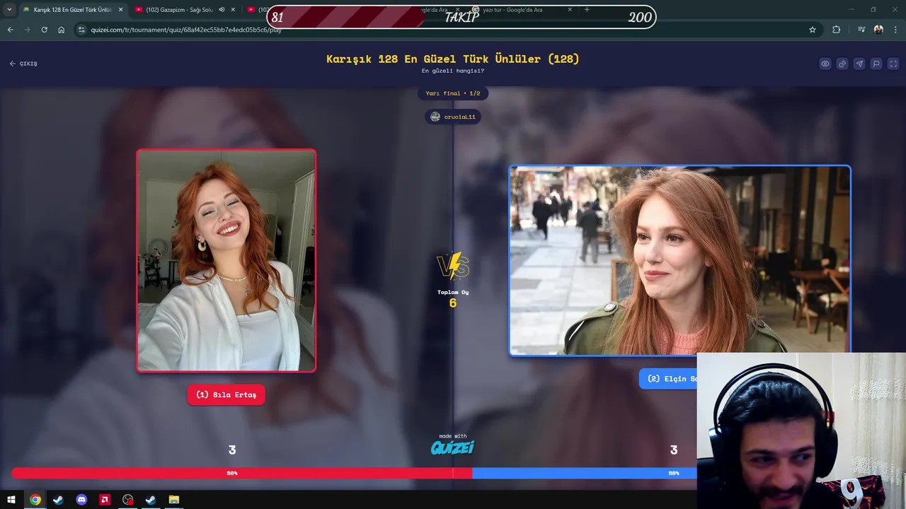906x509 pixels.
Task: Open AMD software from taskbar
Action: pos(105,500)
